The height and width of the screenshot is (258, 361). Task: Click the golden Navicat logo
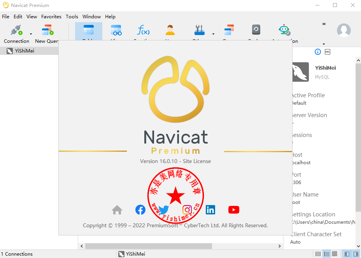click(175, 89)
